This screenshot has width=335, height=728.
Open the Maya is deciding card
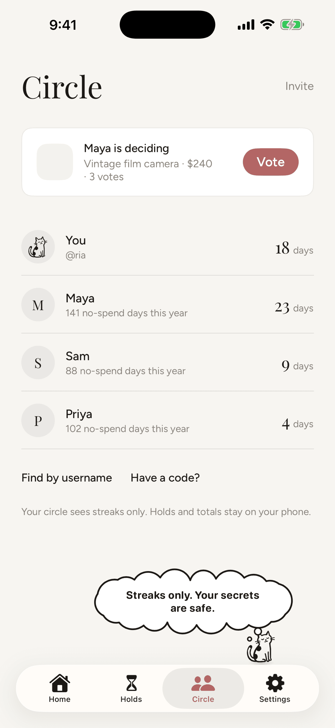click(168, 162)
